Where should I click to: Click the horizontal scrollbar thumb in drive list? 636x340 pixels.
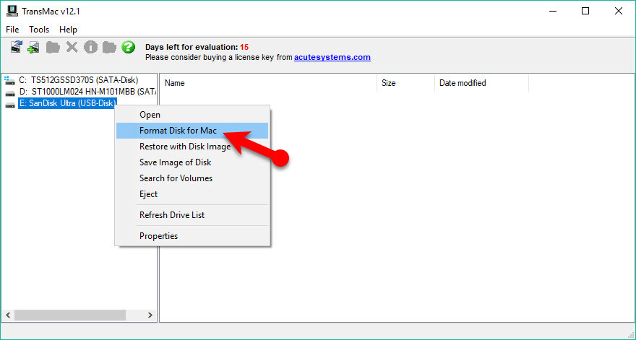pyautogui.click(x=70, y=315)
